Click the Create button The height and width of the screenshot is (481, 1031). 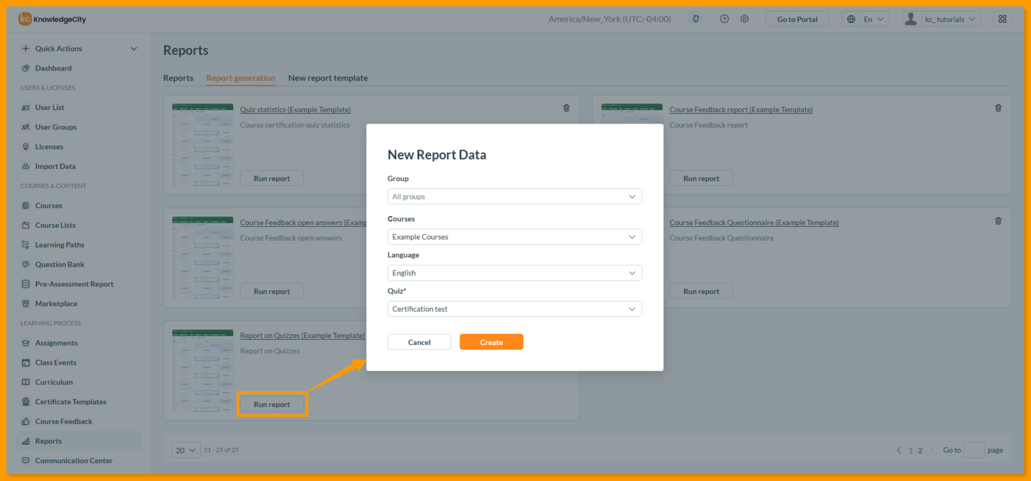click(x=491, y=342)
